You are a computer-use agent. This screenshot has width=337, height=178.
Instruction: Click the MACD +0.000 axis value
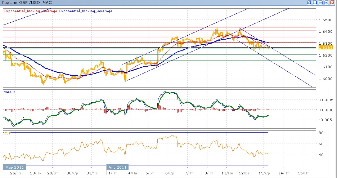tap(326, 110)
